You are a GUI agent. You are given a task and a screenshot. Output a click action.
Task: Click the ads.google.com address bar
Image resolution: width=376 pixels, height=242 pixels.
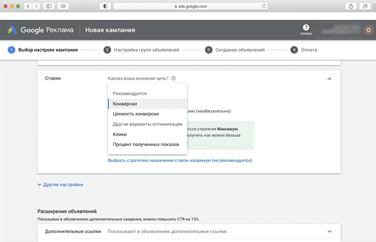[x=190, y=6]
